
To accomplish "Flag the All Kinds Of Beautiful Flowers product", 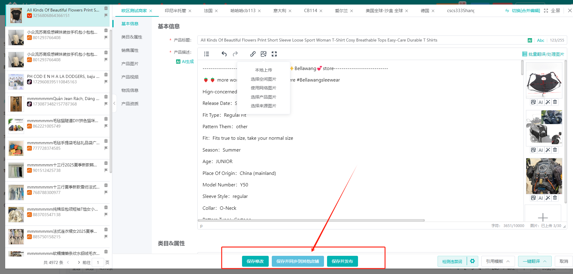I will point(106,15).
